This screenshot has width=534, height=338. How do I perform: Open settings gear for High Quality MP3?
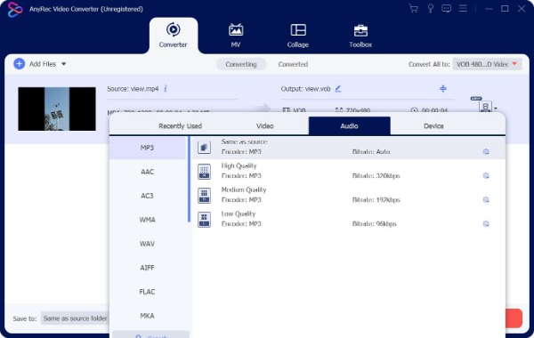(x=486, y=175)
